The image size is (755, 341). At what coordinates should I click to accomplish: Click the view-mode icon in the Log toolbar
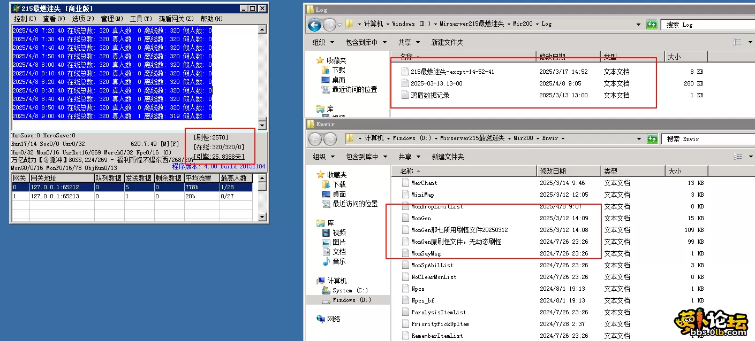738,42
